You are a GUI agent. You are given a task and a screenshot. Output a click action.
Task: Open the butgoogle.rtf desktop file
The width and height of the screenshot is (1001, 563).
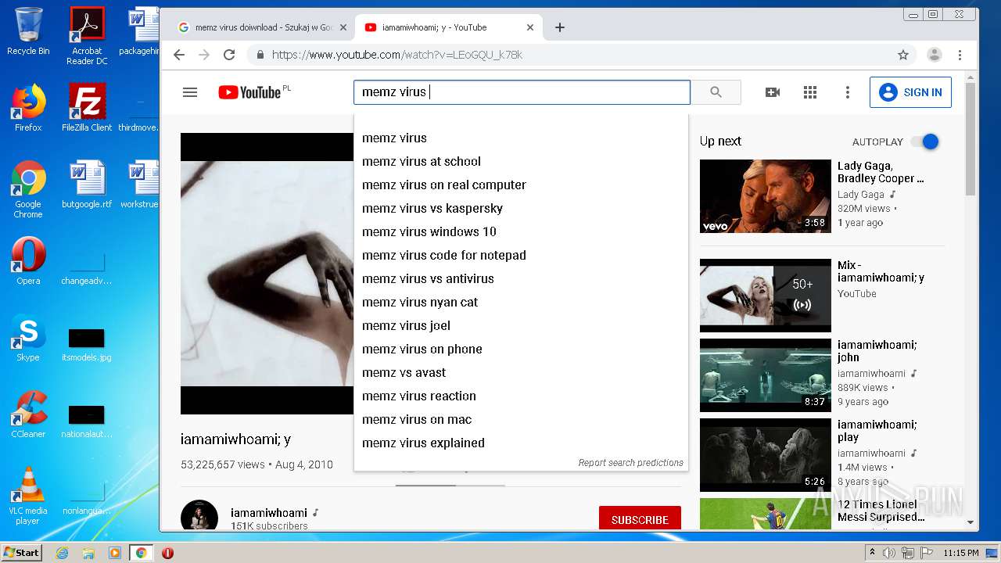pyautogui.click(x=87, y=185)
